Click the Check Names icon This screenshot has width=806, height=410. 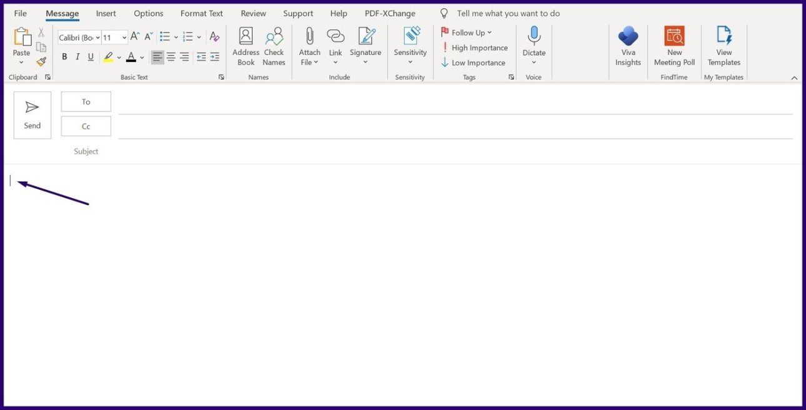pyautogui.click(x=274, y=37)
